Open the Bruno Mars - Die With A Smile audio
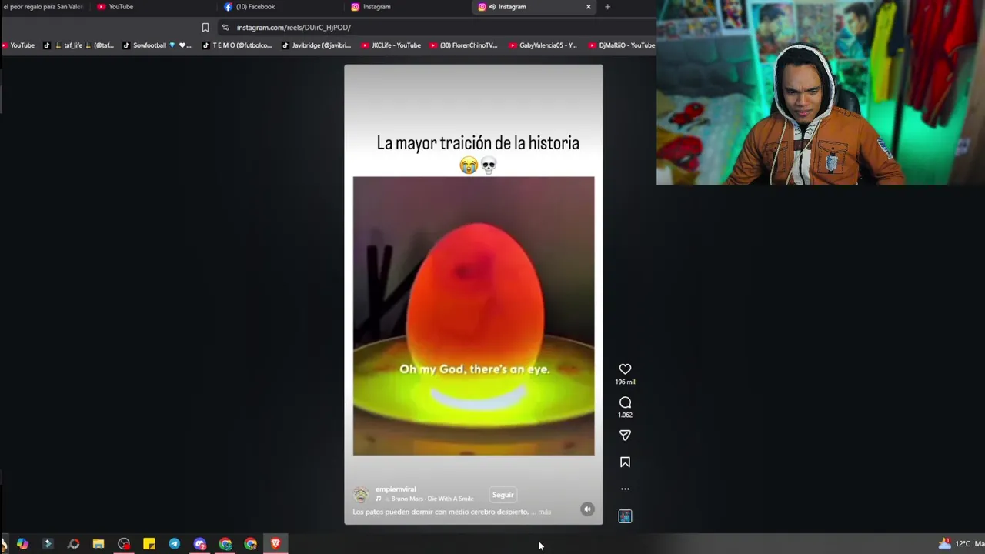 click(425, 499)
